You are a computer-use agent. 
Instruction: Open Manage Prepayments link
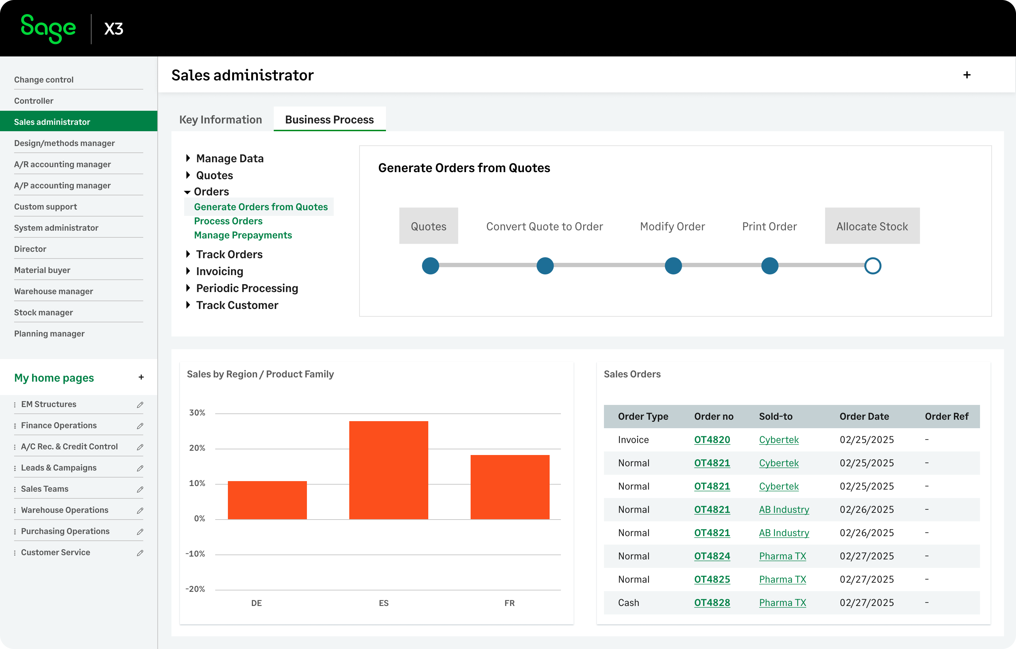(243, 235)
